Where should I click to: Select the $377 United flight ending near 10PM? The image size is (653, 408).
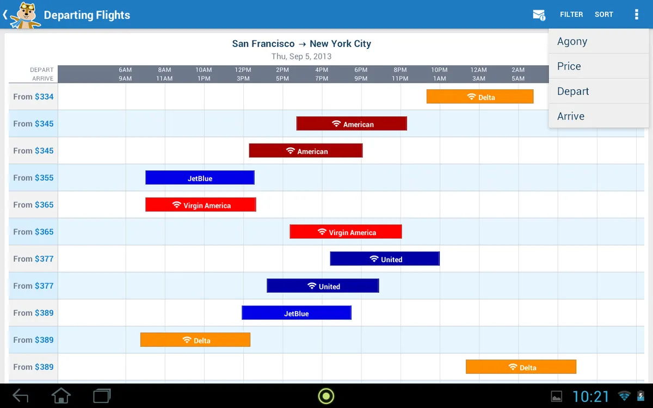[x=385, y=258]
